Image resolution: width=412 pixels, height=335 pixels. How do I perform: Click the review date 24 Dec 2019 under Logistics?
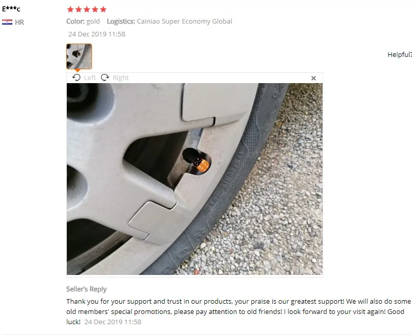click(x=97, y=34)
